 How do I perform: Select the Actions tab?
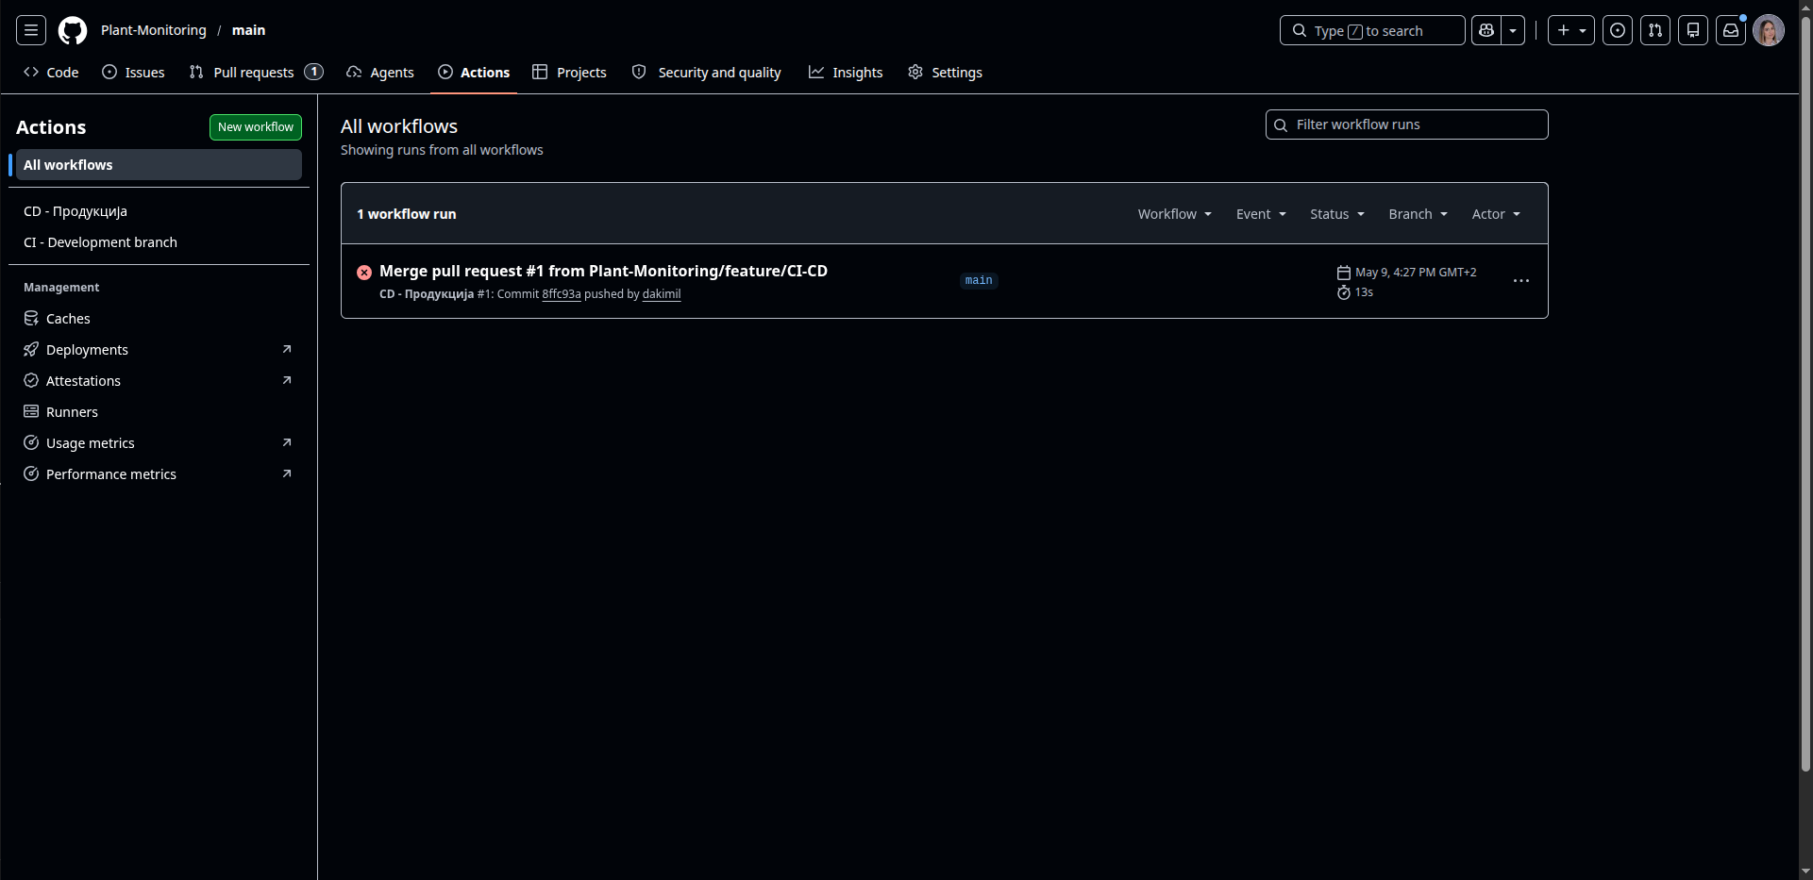click(474, 73)
